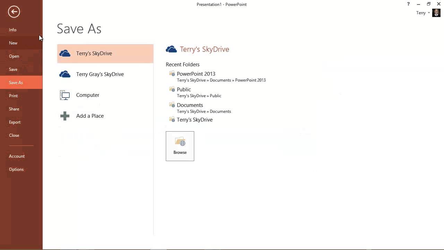Choose Save in the left menu
The height and width of the screenshot is (250, 444).
[x=21, y=69]
